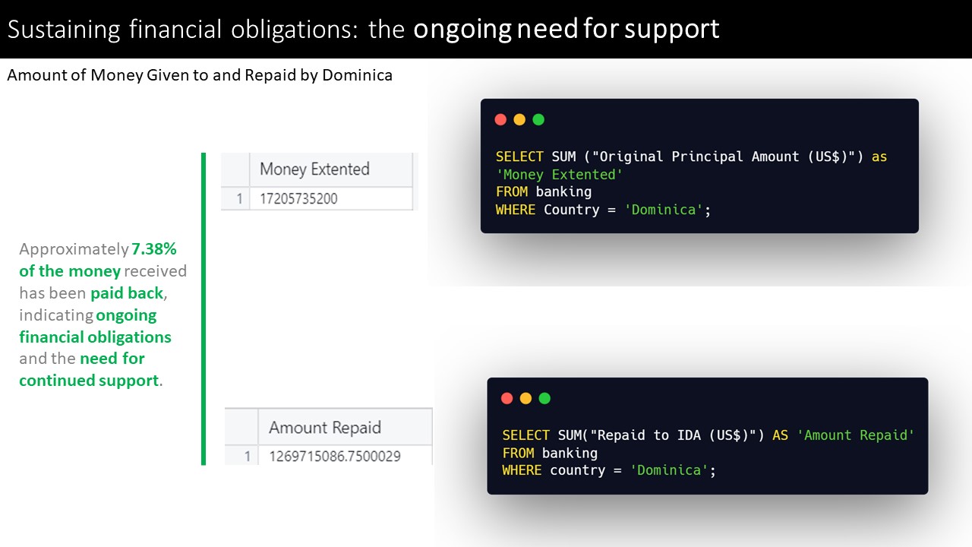The image size is (972, 547).
Task: Click yellow dot in lower code window
Action: (x=525, y=398)
